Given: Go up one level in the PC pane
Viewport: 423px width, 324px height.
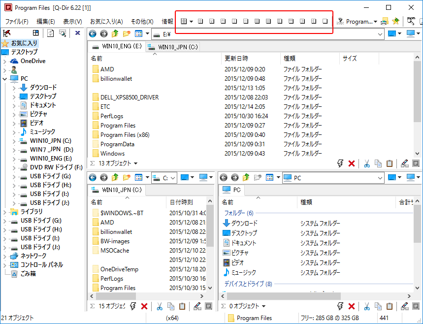Looking at the screenshot, I should [246, 178].
